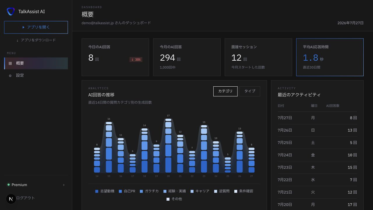373x210 pixels.
Task: Toggle the 自己PR legend swatch
Action: pyautogui.click(x=120, y=191)
